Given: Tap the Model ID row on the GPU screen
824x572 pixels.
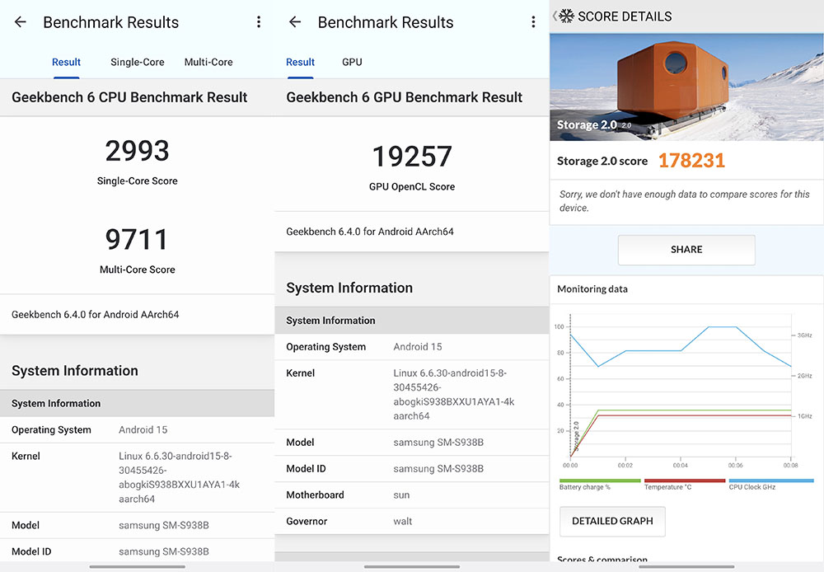Looking at the screenshot, I should pyautogui.click(x=412, y=469).
